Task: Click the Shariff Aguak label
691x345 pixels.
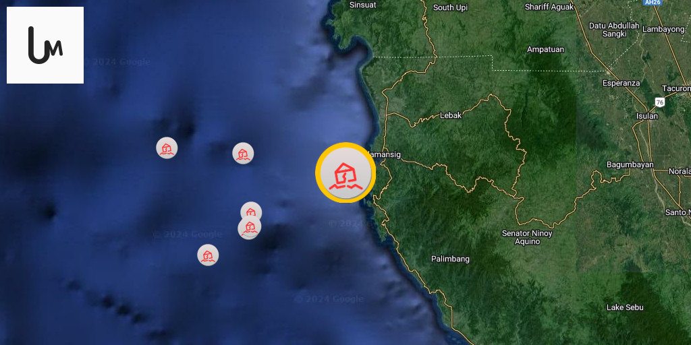Action: [549, 7]
